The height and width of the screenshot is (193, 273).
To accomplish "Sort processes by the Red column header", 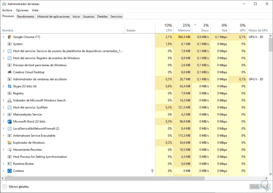I will click(x=219, y=28).
